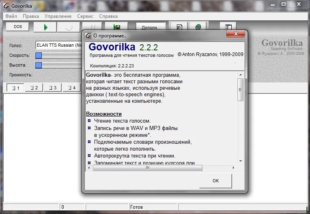The width and height of the screenshot is (310, 214).
Task: Click the about text vertical scrollbar thumb
Action: (240, 90)
